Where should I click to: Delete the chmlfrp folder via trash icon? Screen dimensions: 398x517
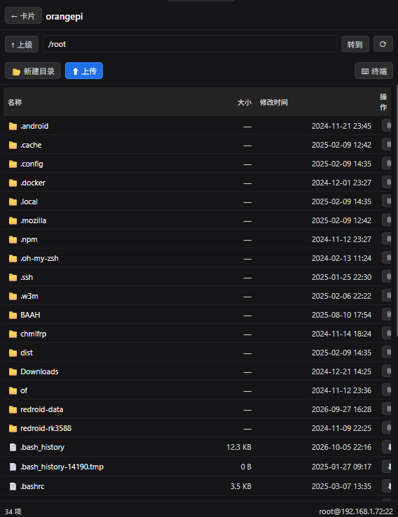[x=387, y=333]
